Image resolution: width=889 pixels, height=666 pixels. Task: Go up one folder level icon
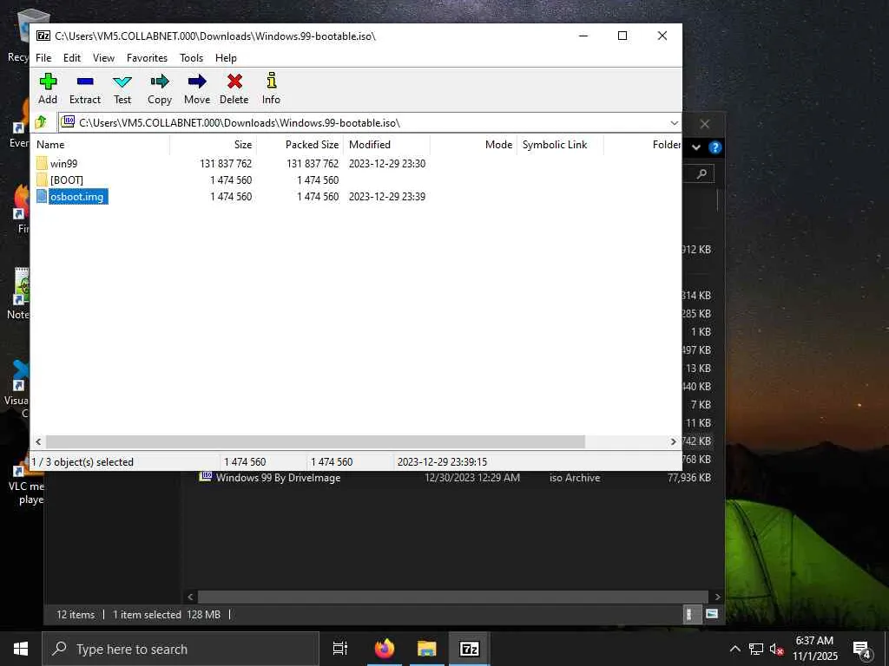[x=41, y=122]
